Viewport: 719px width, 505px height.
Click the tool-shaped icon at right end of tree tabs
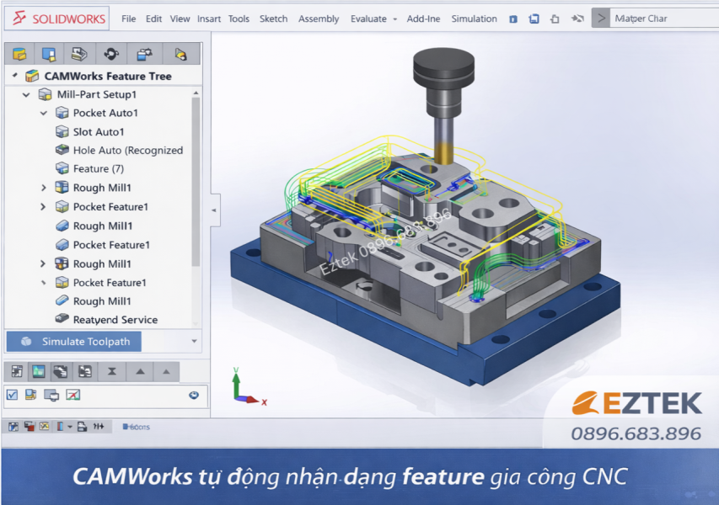click(x=180, y=54)
